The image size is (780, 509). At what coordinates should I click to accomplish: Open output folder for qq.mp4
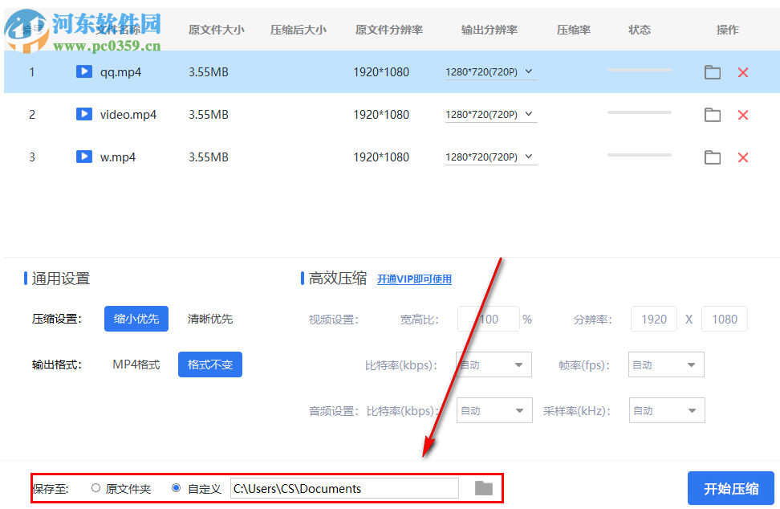[x=713, y=71]
